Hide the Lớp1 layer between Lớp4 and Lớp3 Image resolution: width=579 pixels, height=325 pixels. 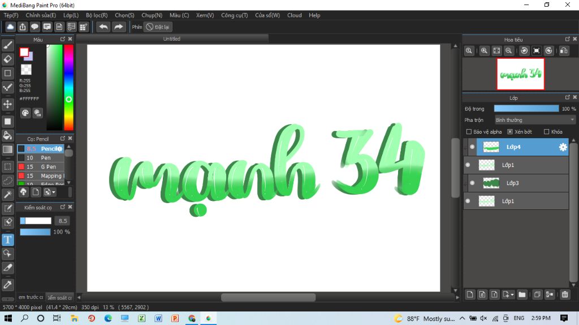point(468,165)
